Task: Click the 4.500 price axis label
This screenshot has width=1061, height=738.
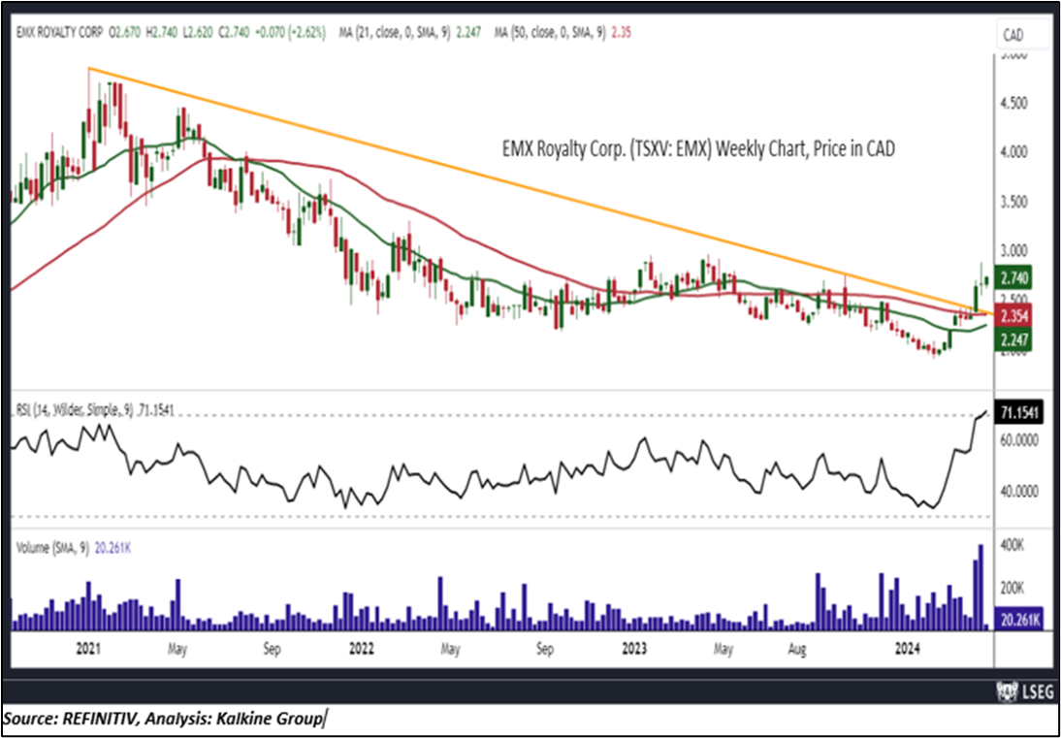Action: pos(1013,104)
